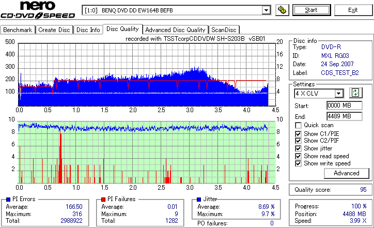Click PI Failures total 1282
374x228 pixels.
coord(172,221)
